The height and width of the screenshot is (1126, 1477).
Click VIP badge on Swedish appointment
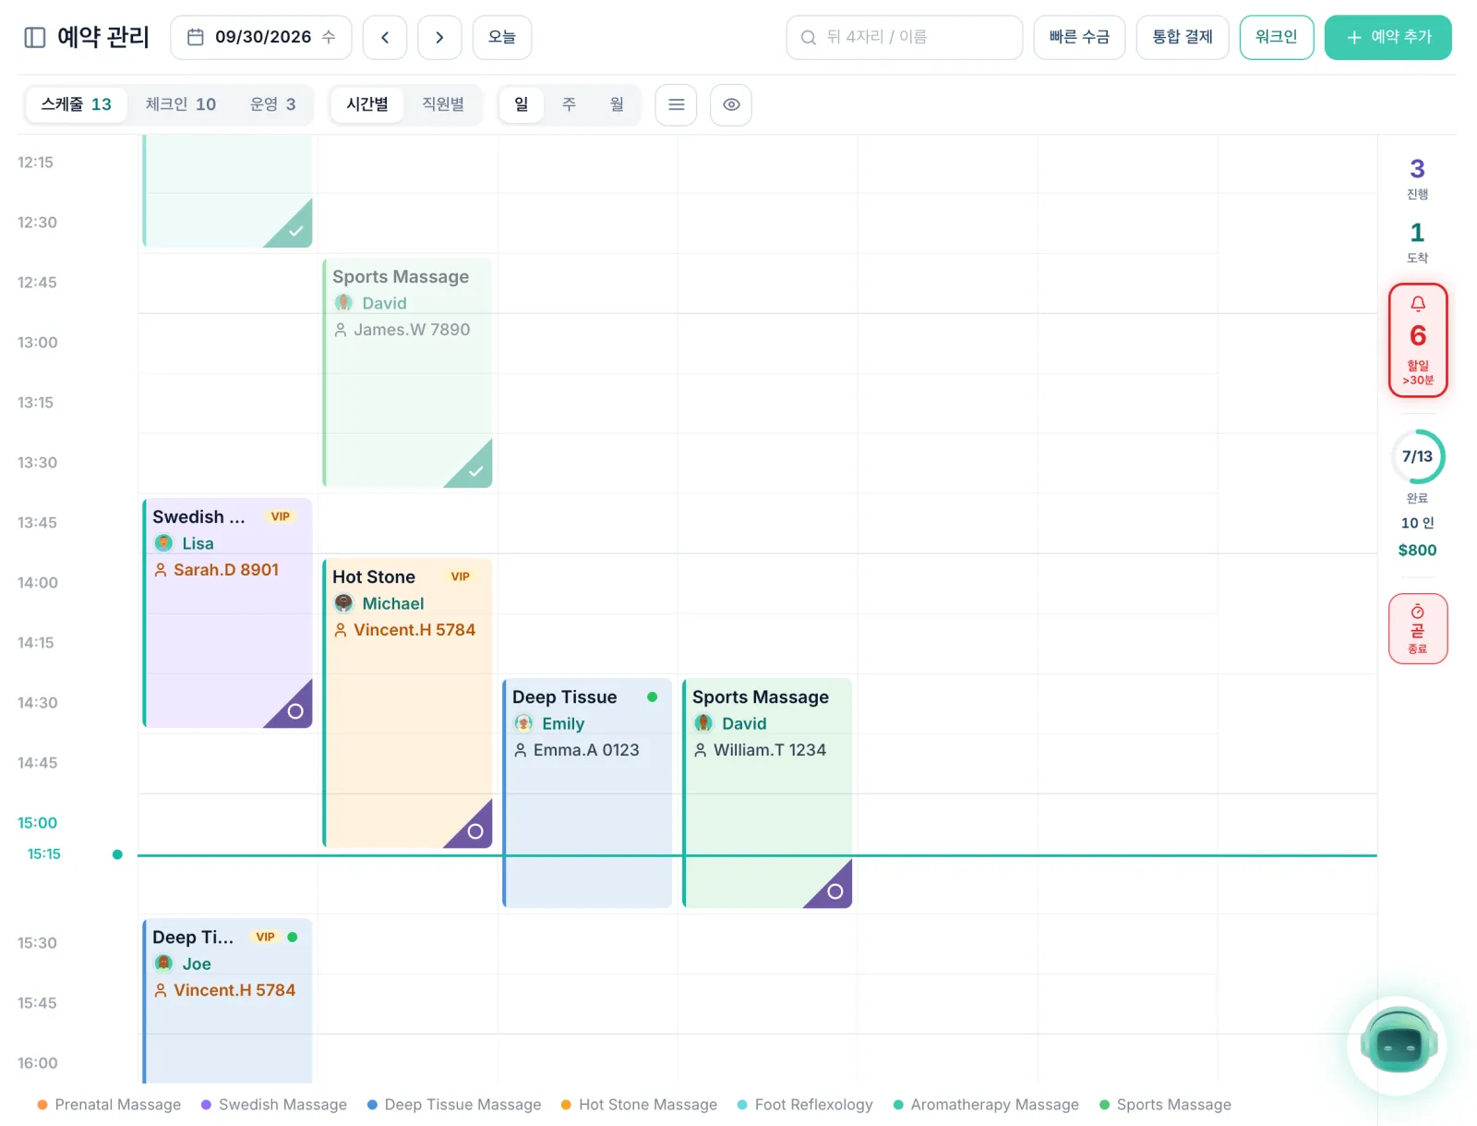pos(281,516)
